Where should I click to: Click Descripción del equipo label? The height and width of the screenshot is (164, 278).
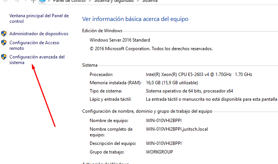coord(113,143)
